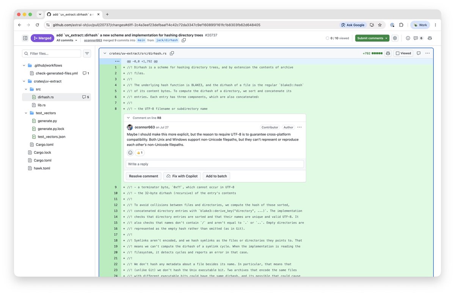Show the 6 review comments panel
The height and width of the screenshot is (295, 455).
(x=418, y=38)
